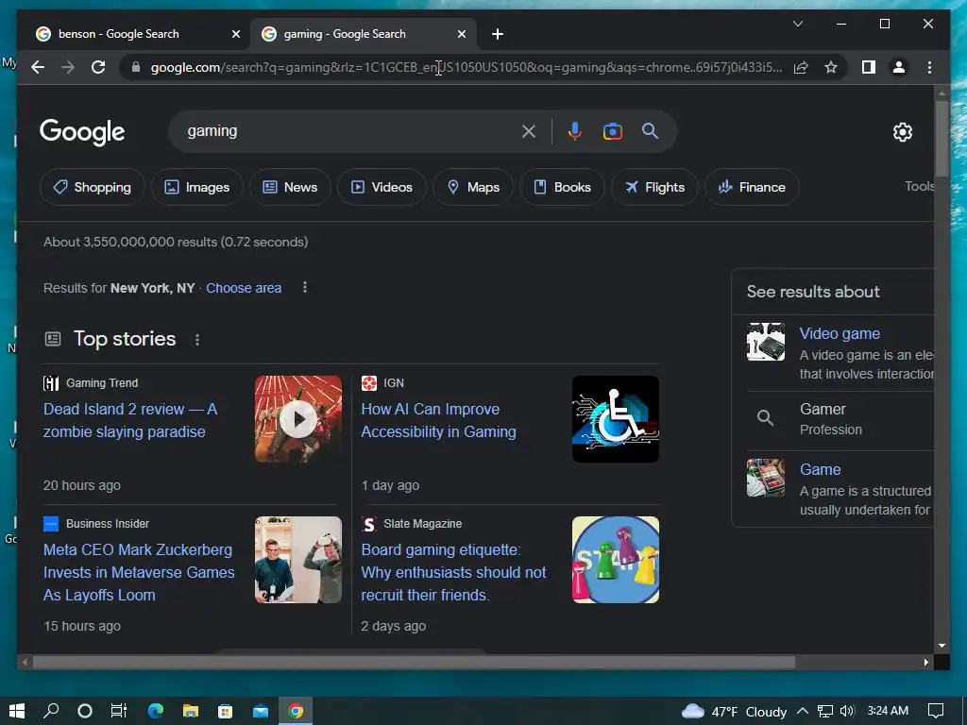
Task: Switch to Books results
Action: (563, 187)
